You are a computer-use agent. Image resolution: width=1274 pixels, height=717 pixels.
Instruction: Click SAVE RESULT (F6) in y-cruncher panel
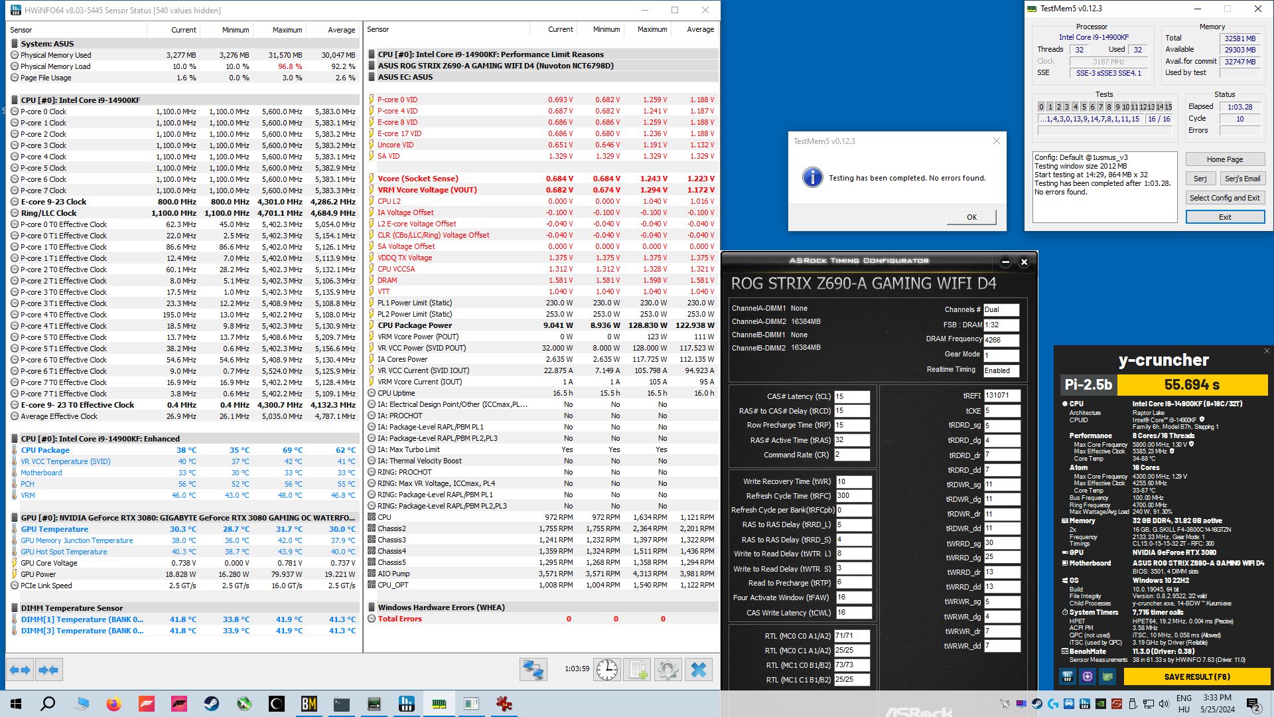(x=1197, y=677)
